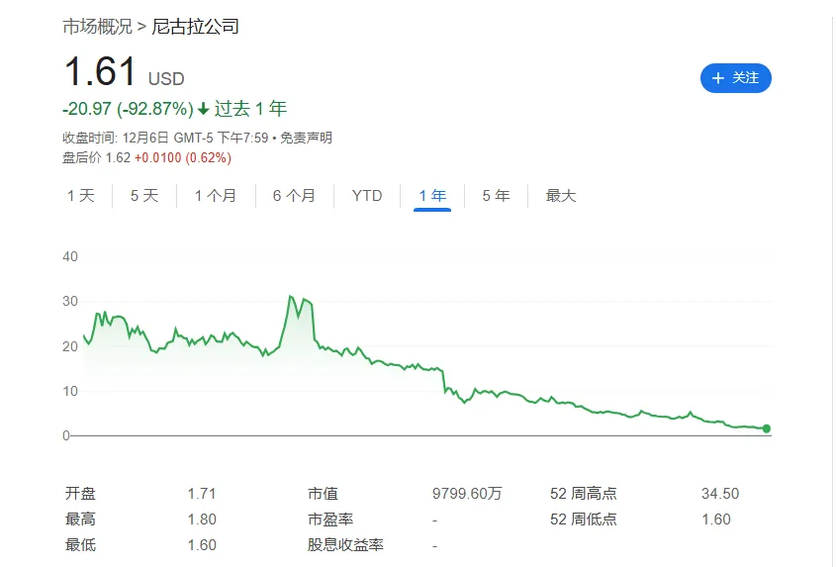Click the 收盘时间 12月6日 timestamp text
This screenshot has width=836, height=567.
(x=165, y=138)
